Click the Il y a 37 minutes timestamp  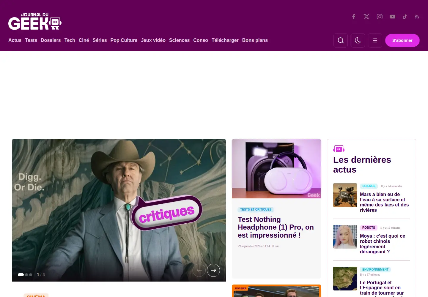(x=370, y=275)
